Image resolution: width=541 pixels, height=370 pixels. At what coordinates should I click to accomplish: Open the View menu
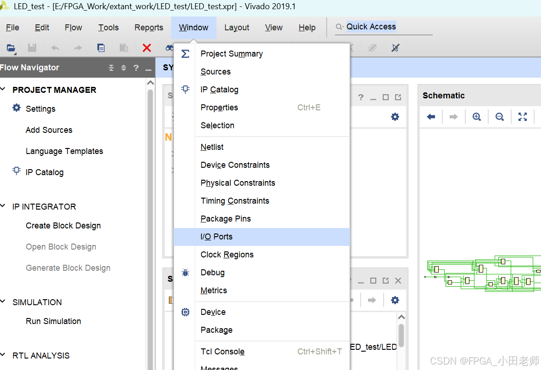[273, 28]
